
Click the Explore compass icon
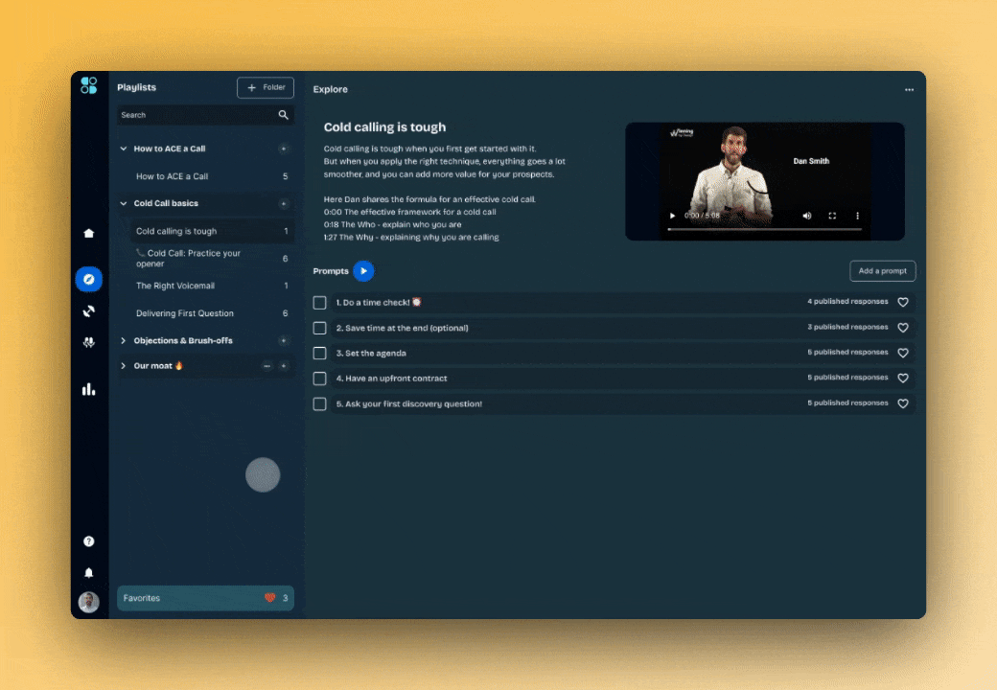(x=88, y=279)
